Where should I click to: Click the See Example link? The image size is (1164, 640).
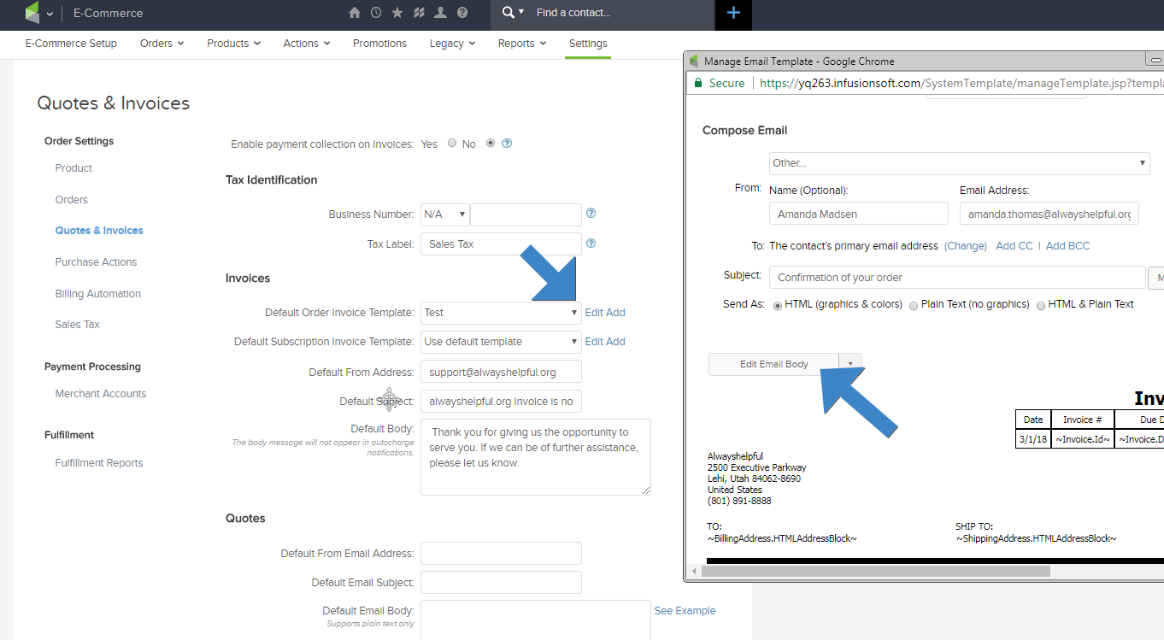685,611
